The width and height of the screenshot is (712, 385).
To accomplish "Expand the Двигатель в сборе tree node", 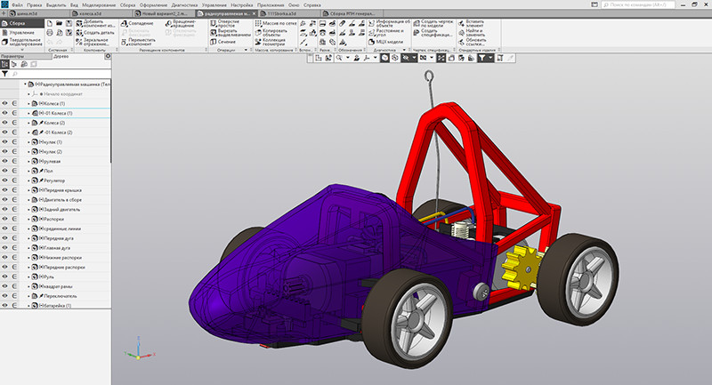I will [28, 199].
